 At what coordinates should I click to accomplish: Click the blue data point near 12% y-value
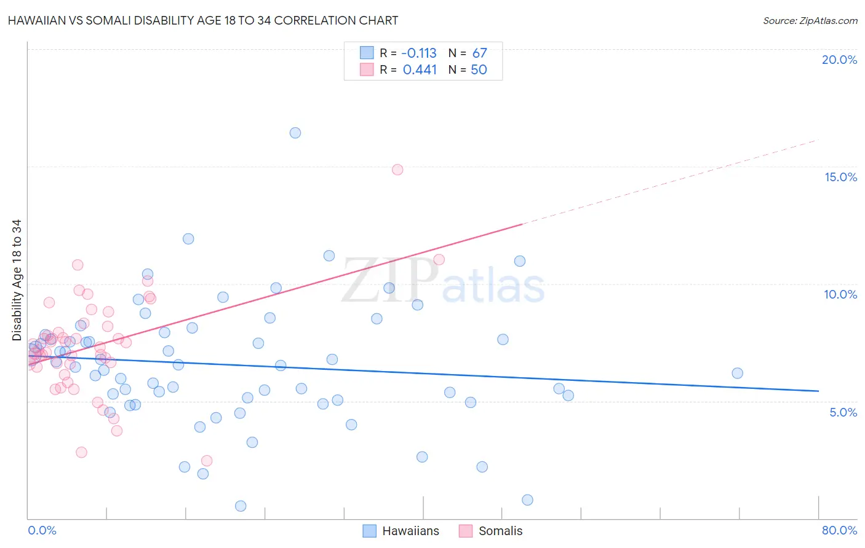(x=188, y=239)
